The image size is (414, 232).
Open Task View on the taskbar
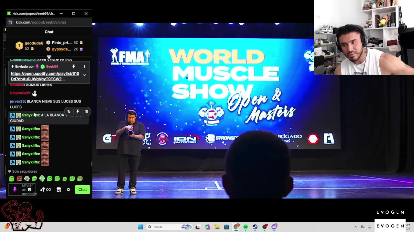(198, 227)
